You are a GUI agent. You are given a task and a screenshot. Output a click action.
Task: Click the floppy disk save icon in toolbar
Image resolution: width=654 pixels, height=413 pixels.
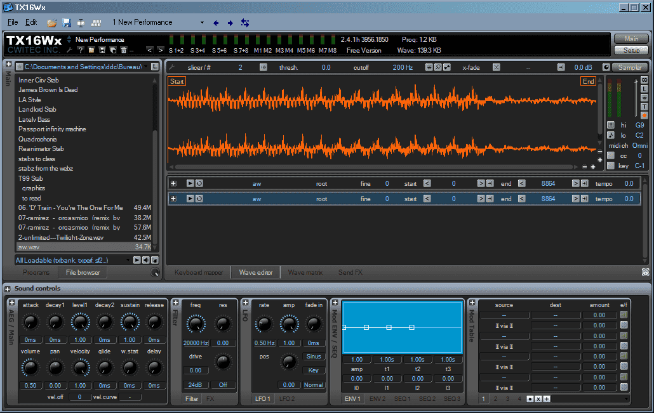tap(67, 23)
